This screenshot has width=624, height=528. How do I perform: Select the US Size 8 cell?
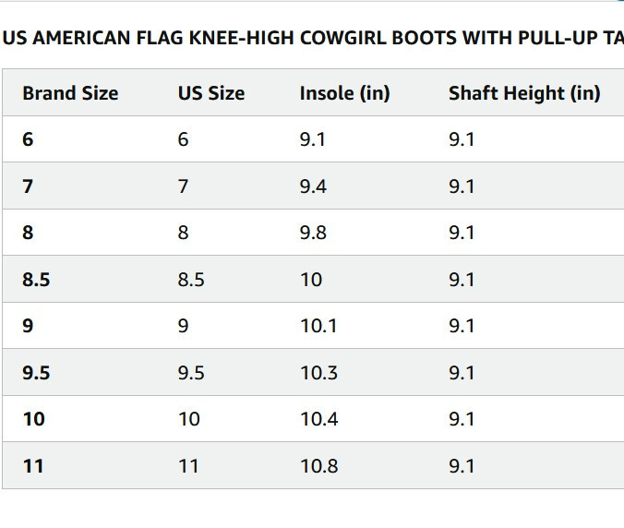[x=183, y=233]
